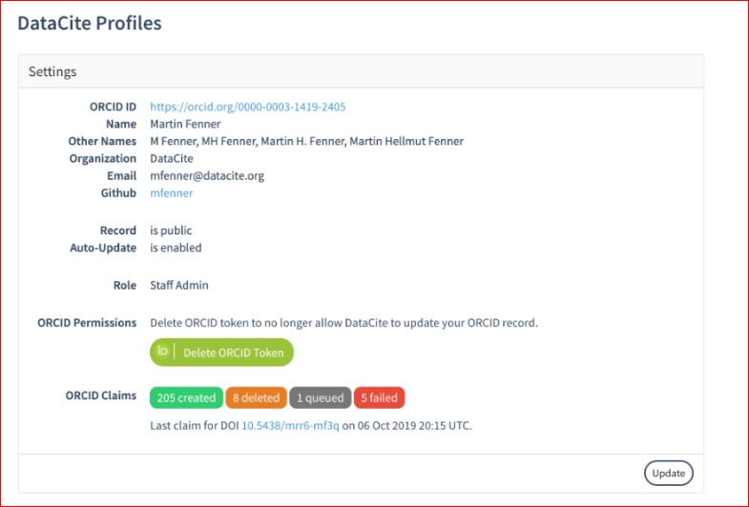Viewport: 749px width, 507px height.
Task: Click the ORCID iD icon on the green button
Action: point(163,353)
